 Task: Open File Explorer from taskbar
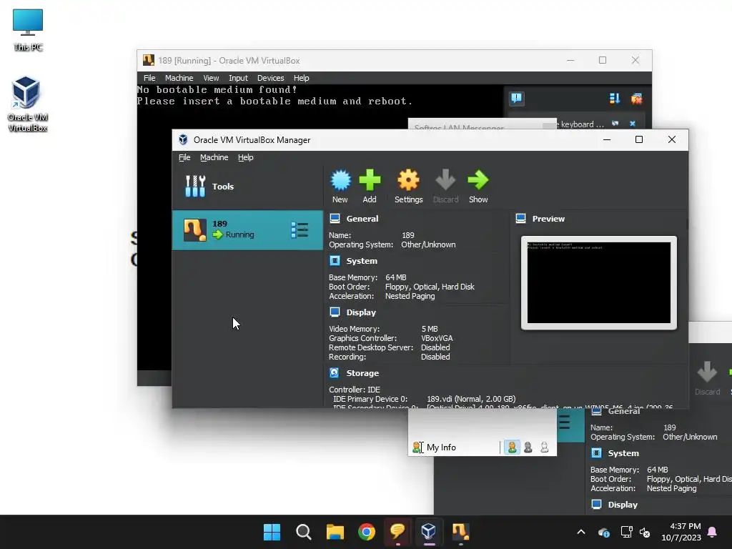point(335,532)
